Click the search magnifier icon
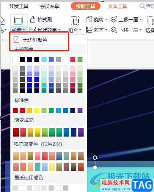Image resolution: width=154 pixels, height=192 pixels. click(142, 6)
